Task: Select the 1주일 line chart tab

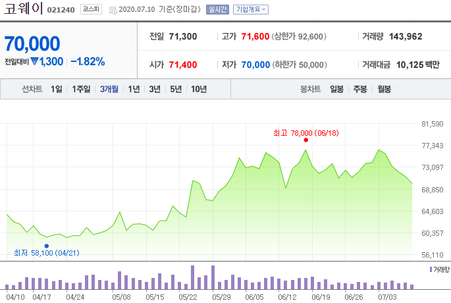Action: pos(81,89)
